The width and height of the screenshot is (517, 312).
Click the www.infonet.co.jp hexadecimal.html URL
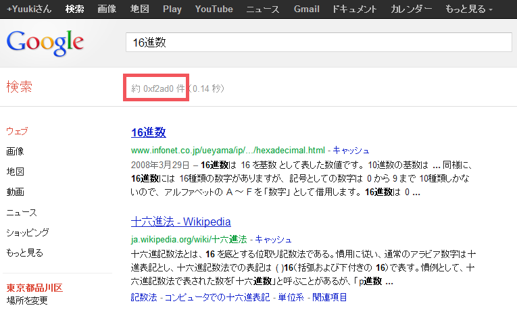click(x=228, y=150)
